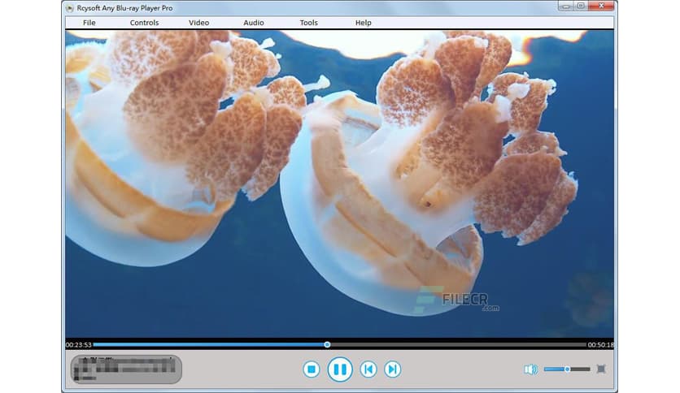Screen dimensions: 680x393
Task: Click the media info display panel
Action: (126, 369)
